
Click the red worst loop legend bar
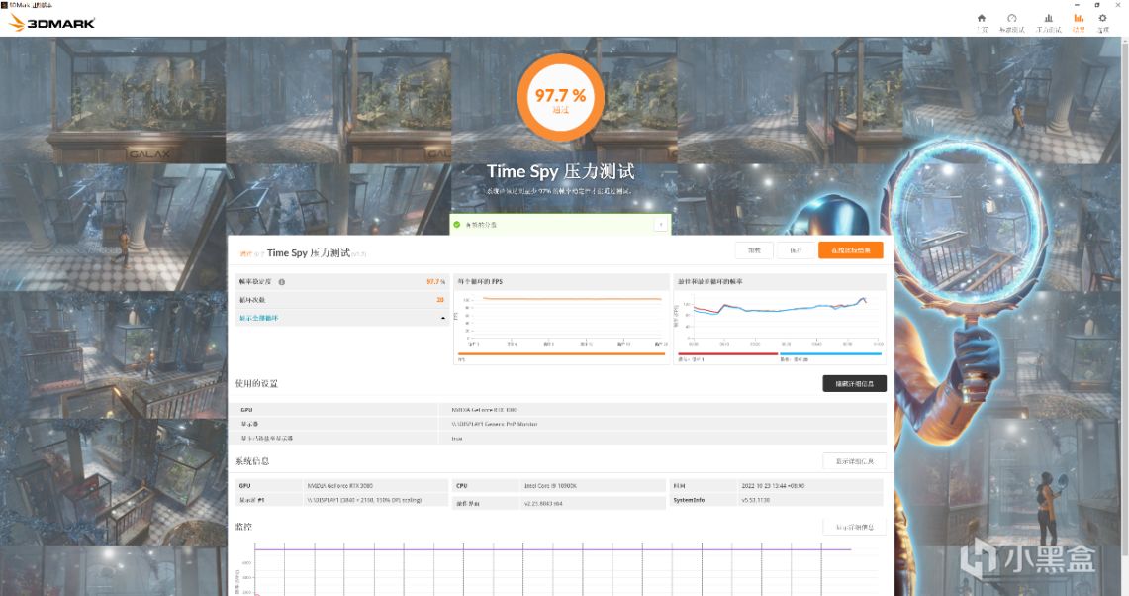[727, 353]
